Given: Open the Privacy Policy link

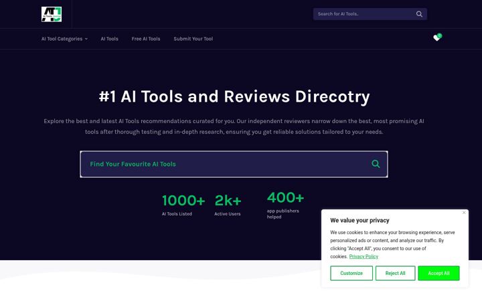Looking at the screenshot, I should (364, 256).
